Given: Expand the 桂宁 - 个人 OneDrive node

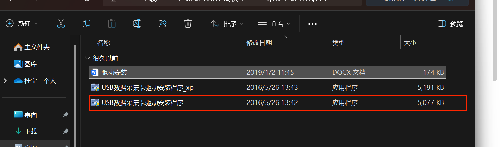Looking at the screenshot, I should pyautogui.click(x=5, y=81).
